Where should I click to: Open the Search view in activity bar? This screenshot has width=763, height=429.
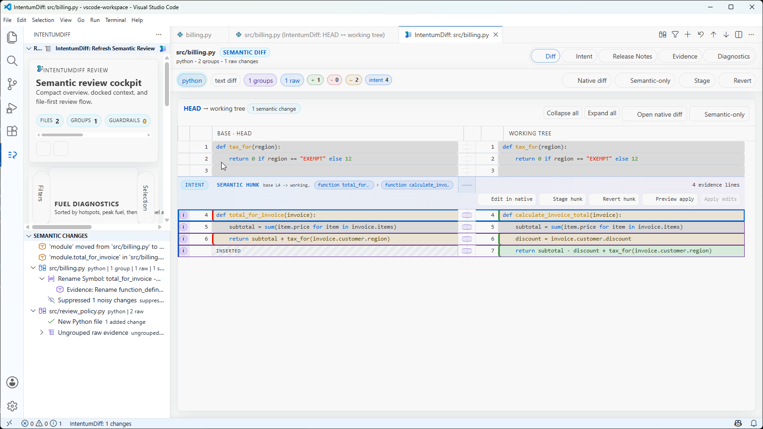pos(12,61)
